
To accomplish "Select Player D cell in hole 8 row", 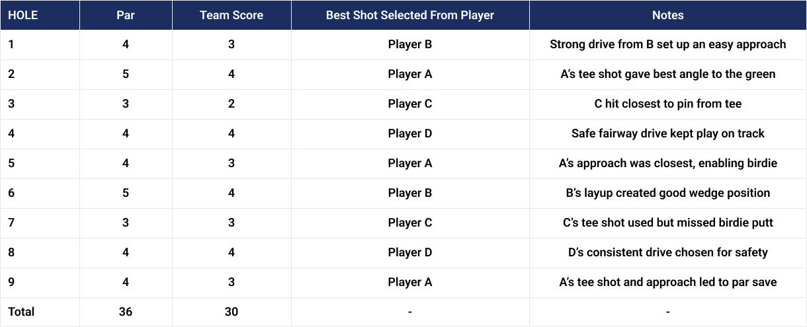I will pyautogui.click(x=410, y=252).
